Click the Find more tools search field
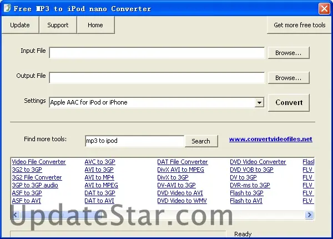The height and width of the screenshot is (239, 333). click(135, 141)
